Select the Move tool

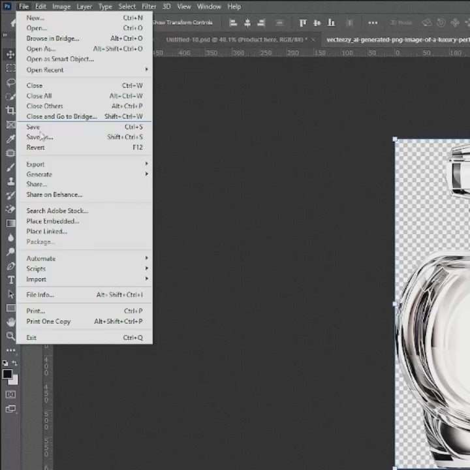click(x=10, y=54)
